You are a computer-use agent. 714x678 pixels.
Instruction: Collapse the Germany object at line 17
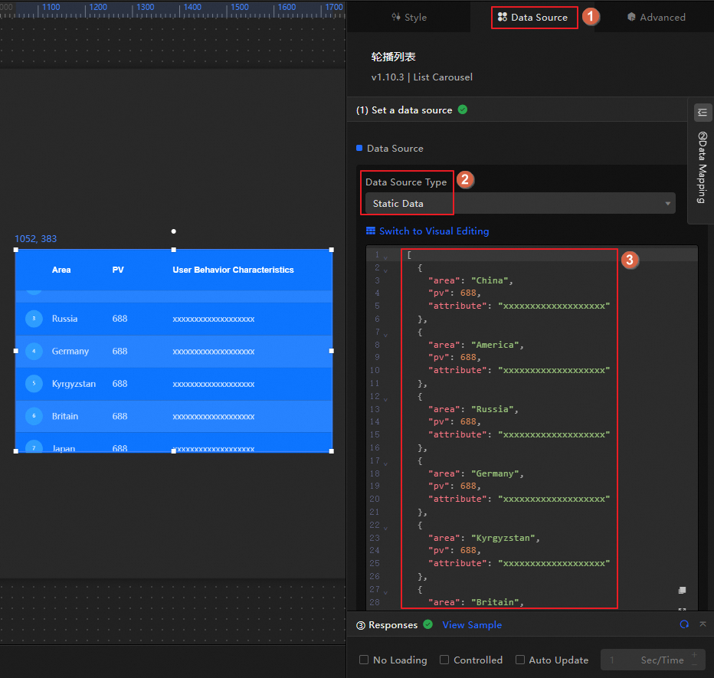tap(385, 463)
